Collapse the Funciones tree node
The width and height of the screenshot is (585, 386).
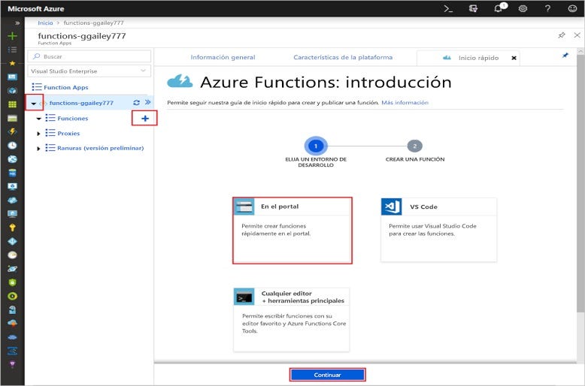[39, 119]
